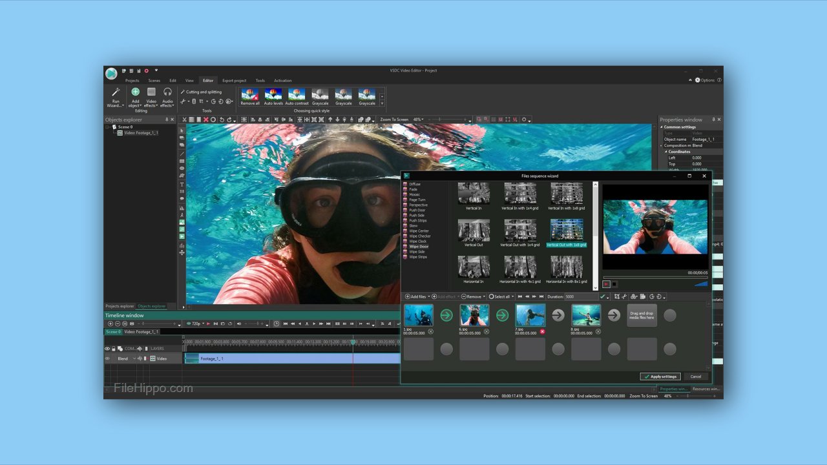Open the Add files dropdown in the wizard
Viewport: 827px width, 465px height.
pos(430,296)
